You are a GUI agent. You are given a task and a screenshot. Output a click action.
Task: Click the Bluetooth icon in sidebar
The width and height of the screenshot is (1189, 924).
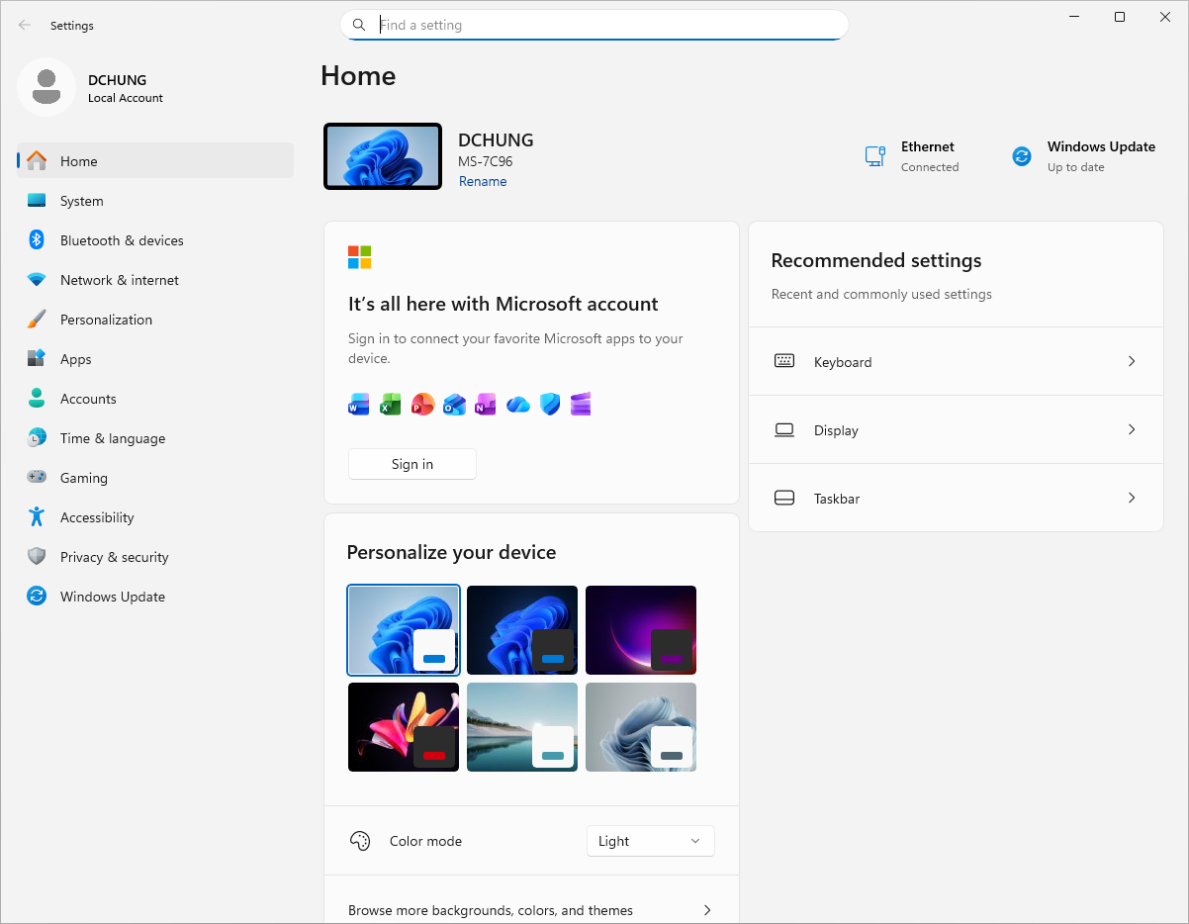[37, 239]
